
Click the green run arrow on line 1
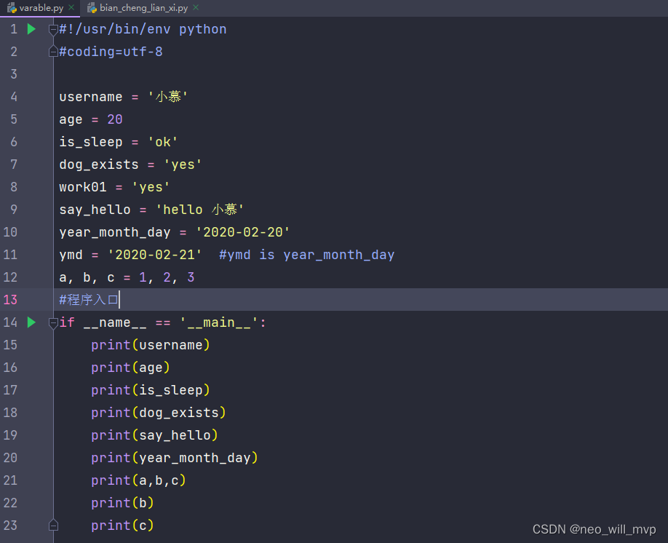29,28
